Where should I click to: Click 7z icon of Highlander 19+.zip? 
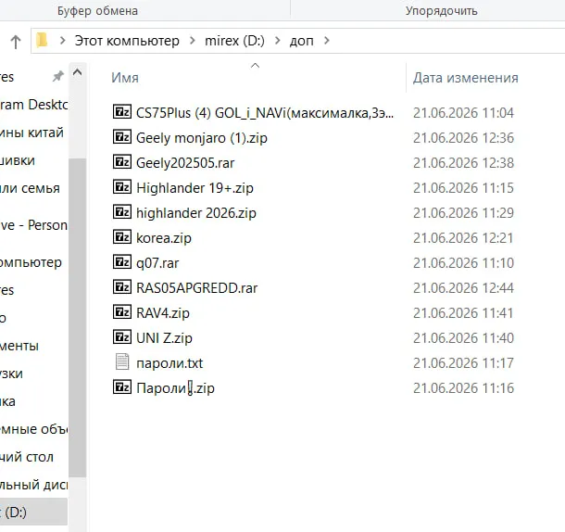tap(122, 187)
